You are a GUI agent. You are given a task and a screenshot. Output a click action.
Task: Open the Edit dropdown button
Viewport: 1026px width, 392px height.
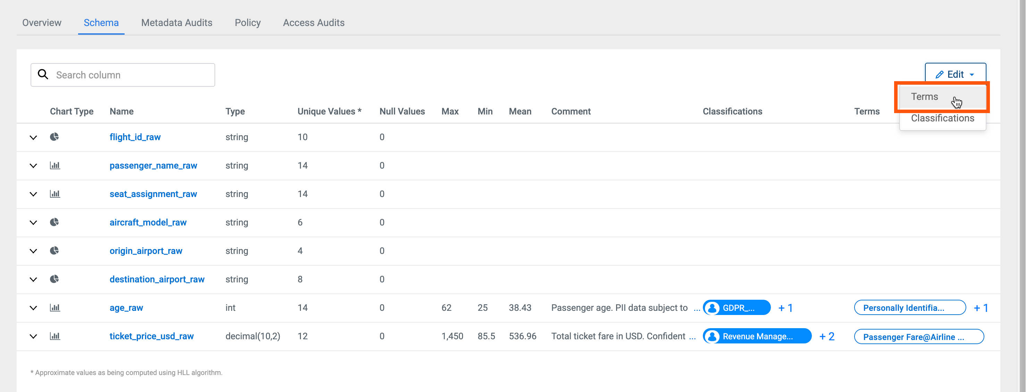(955, 75)
